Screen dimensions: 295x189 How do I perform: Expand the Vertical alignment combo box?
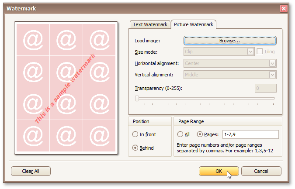pos(273,75)
